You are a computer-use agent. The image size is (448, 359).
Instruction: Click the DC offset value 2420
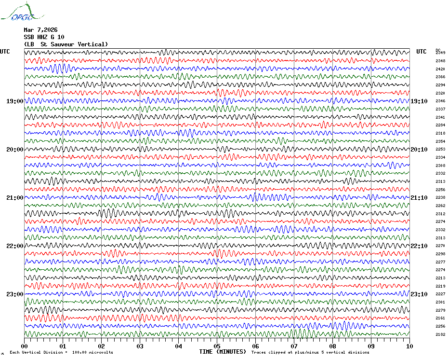coord(440,69)
